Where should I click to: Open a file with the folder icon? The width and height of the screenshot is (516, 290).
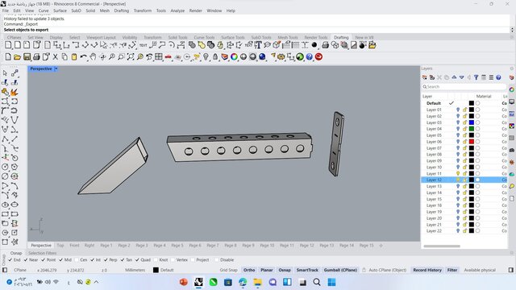17,57
